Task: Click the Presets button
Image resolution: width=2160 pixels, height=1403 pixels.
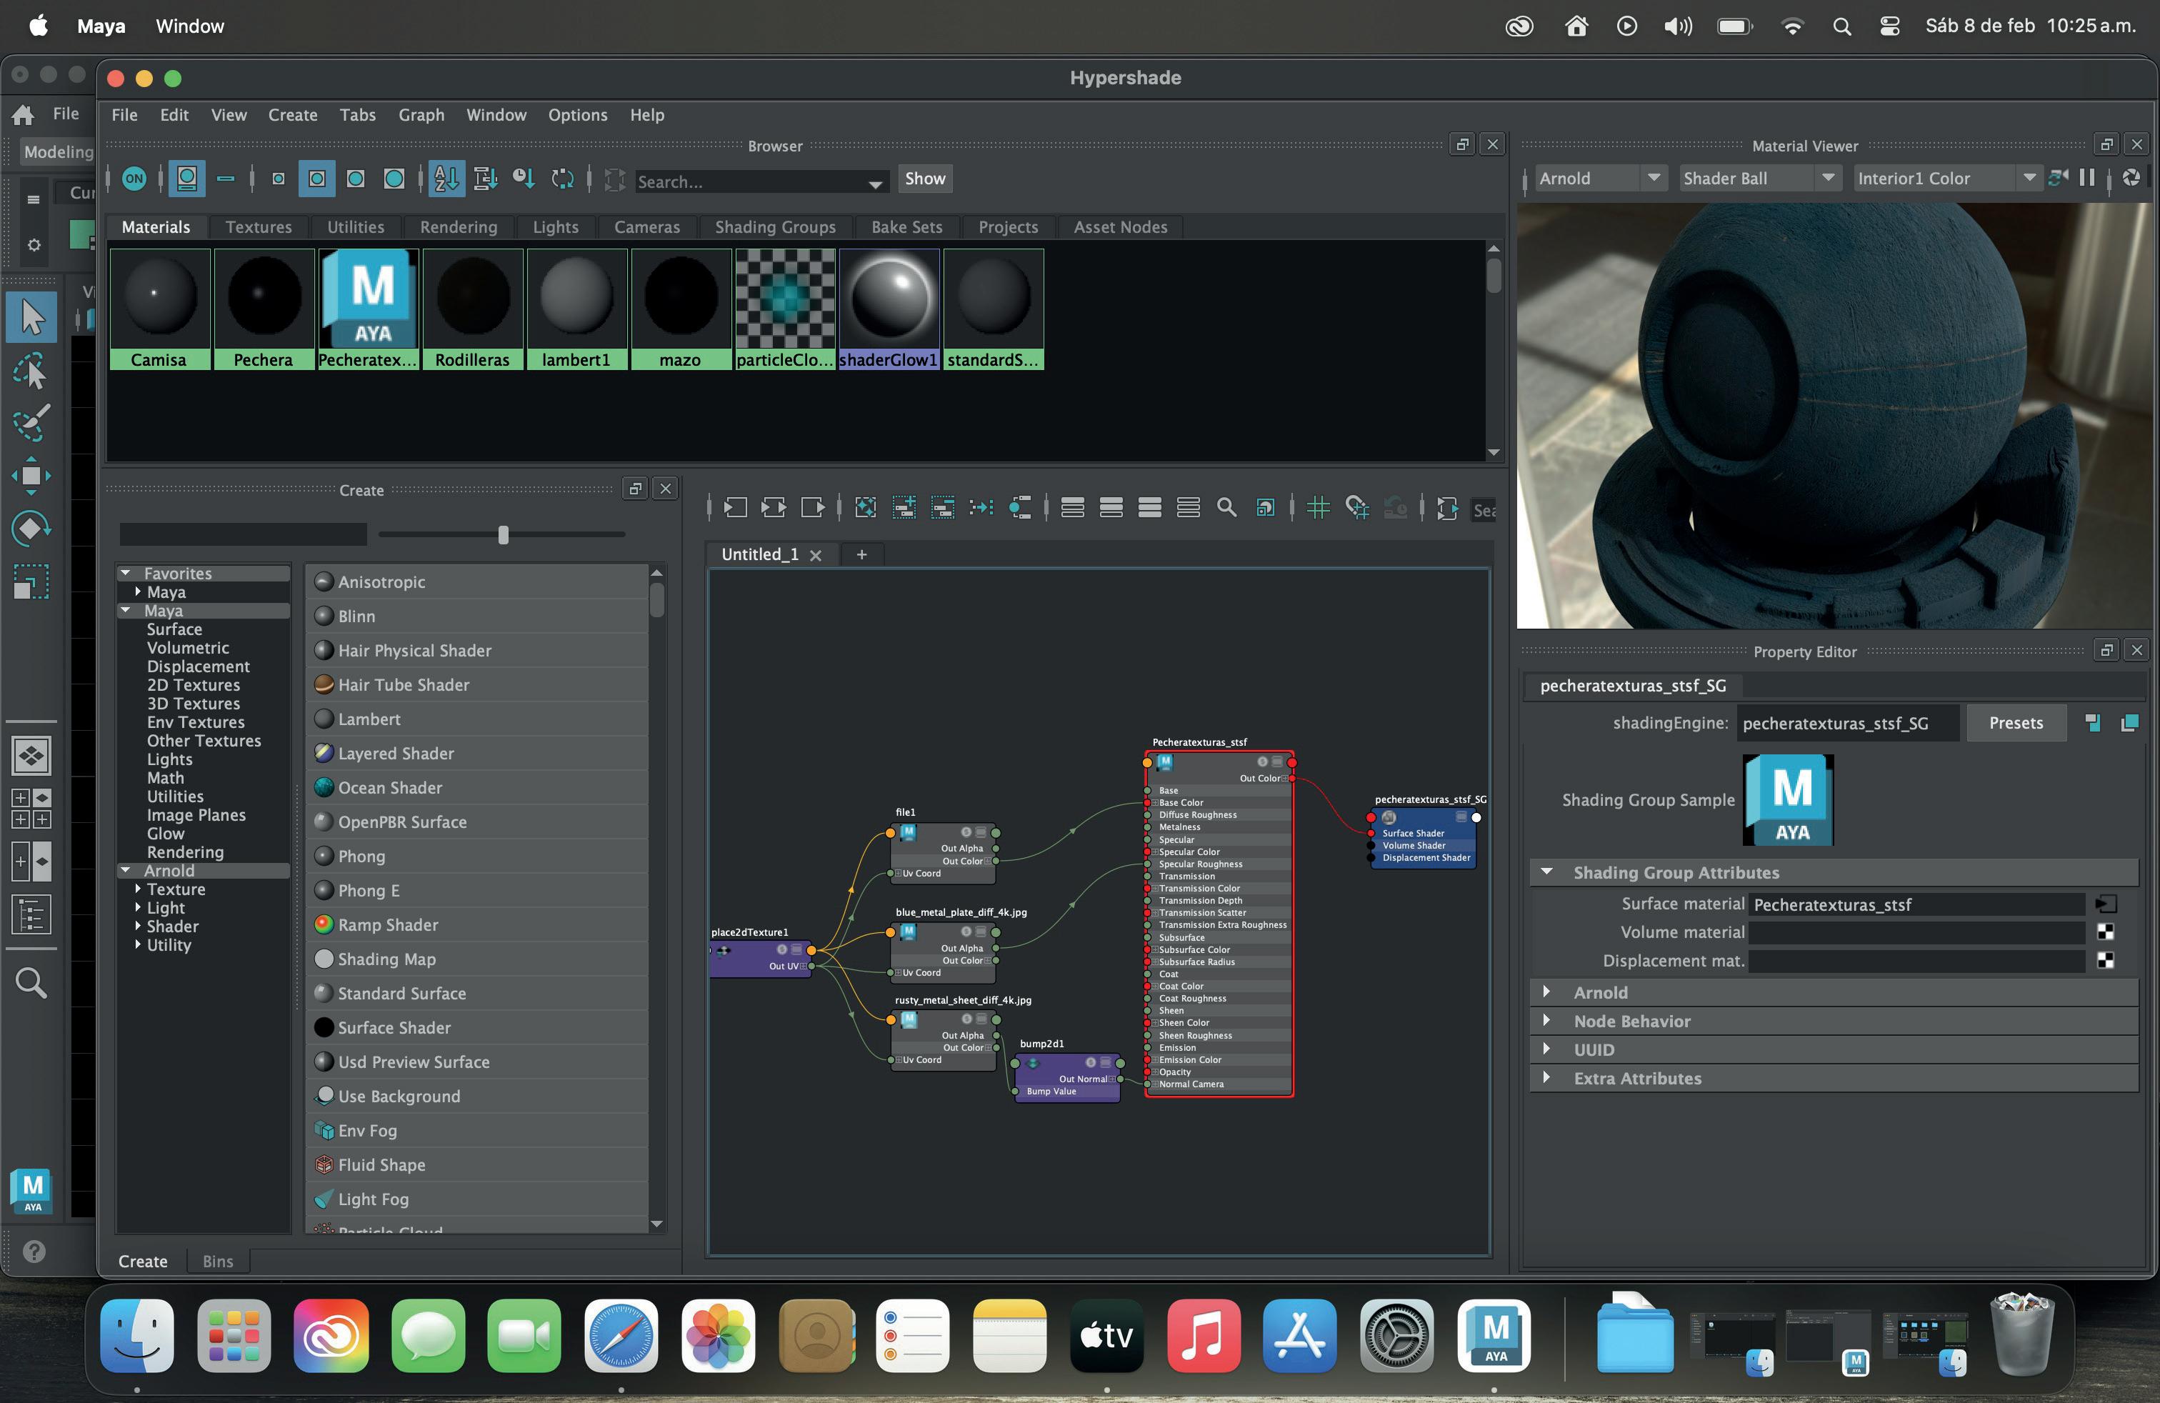Action: point(2016,723)
